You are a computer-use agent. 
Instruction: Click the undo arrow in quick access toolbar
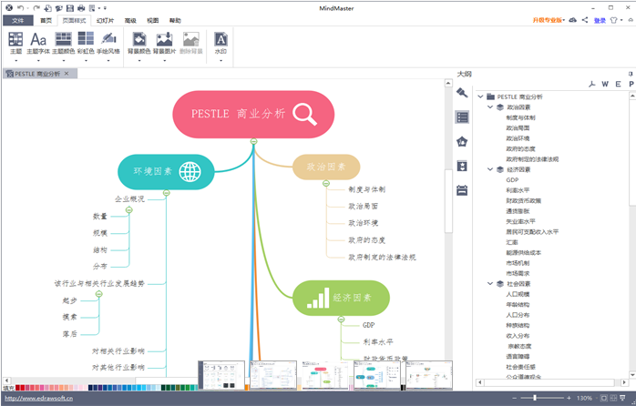tap(20, 7)
